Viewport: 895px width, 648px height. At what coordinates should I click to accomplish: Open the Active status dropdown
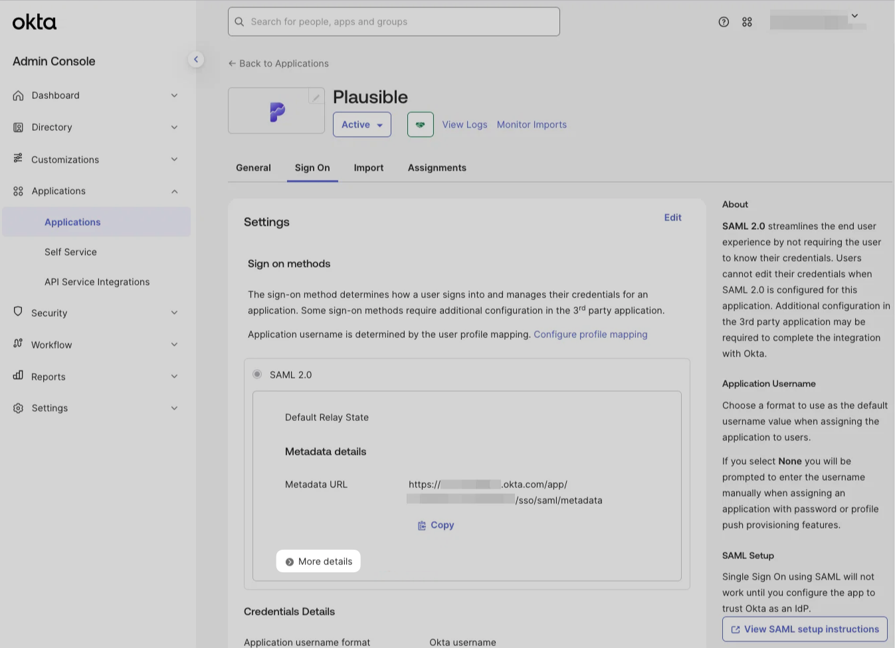tap(362, 125)
